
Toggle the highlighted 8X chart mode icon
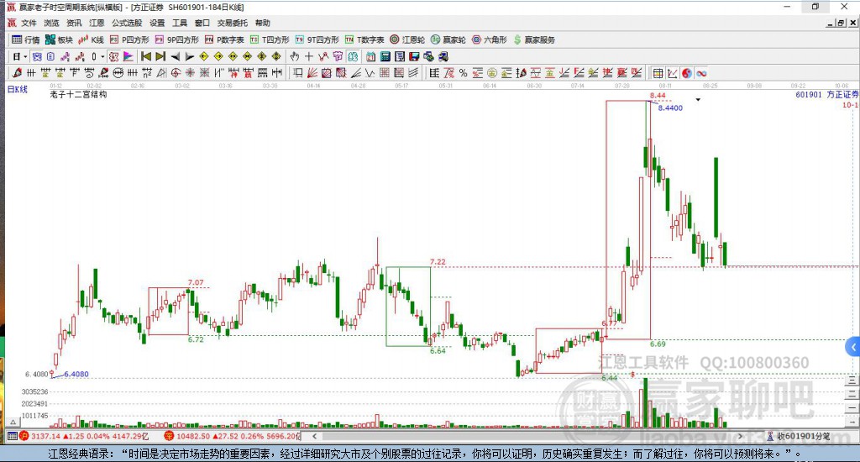pos(113,56)
